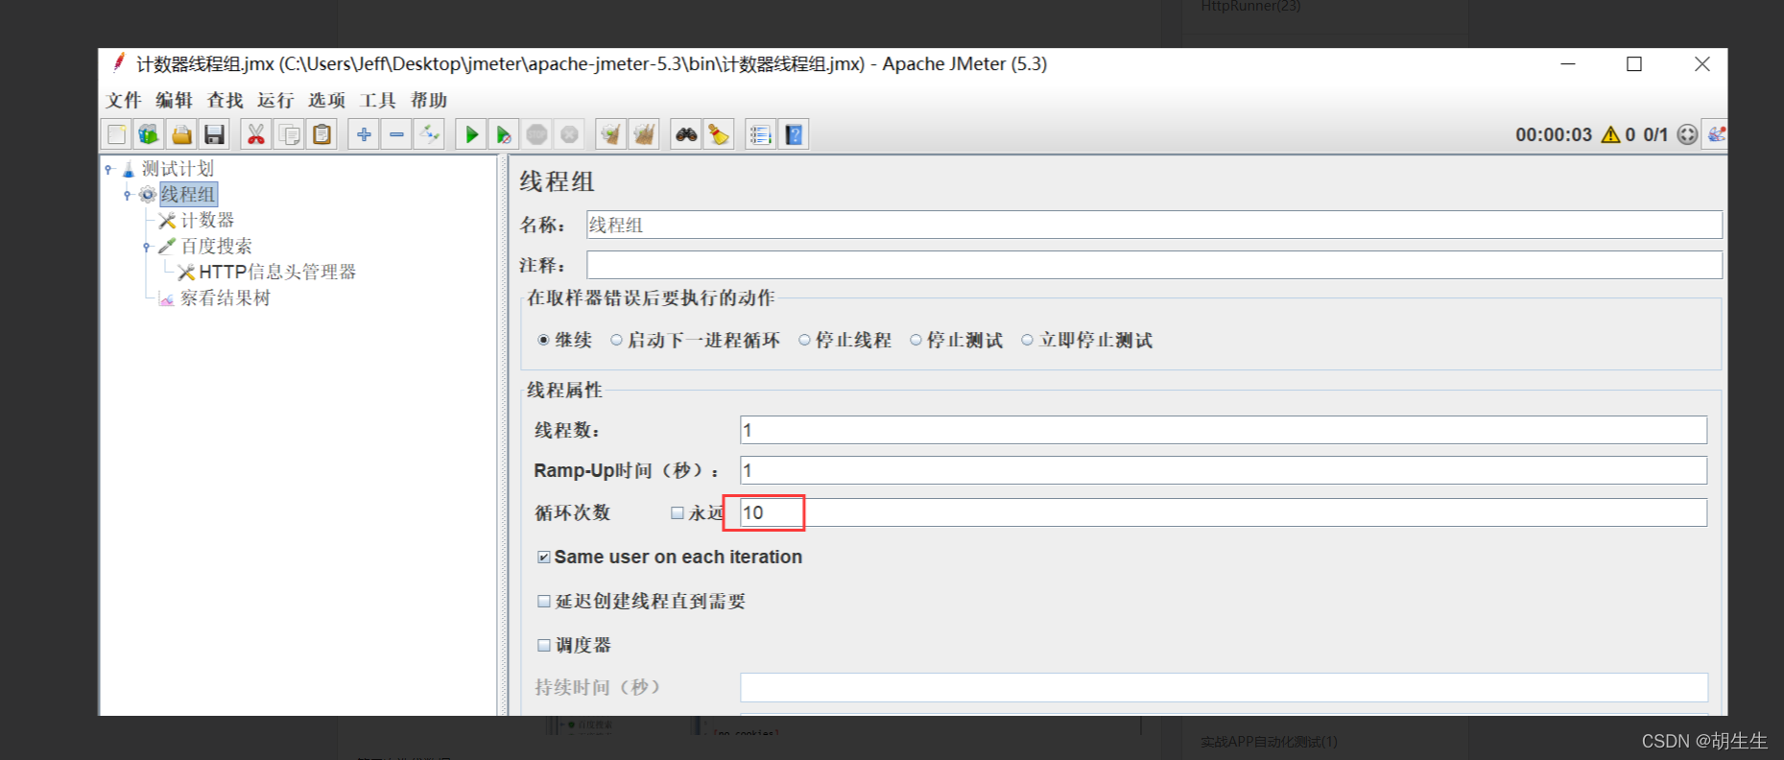Save the test plan with floppy icon
Viewport: 1784px width, 760px height.
[214, 134]
